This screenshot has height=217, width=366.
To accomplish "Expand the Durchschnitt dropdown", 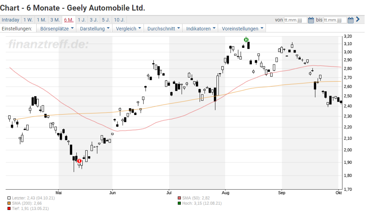I will (163, 29).
